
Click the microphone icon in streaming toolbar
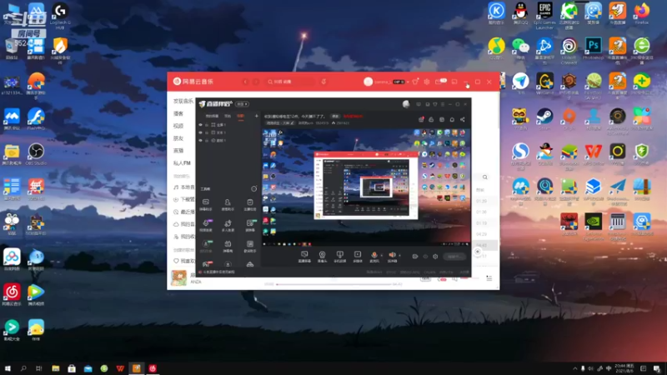coord(374,255)
